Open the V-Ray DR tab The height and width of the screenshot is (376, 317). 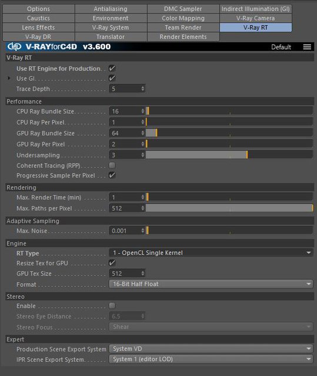39,37
